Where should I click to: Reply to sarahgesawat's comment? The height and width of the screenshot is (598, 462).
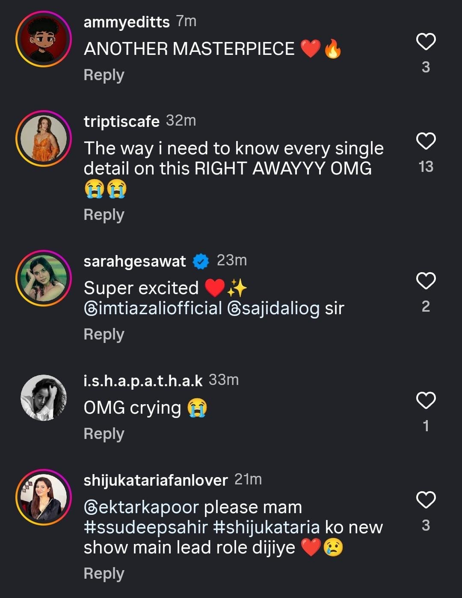[x=104, y=334]
